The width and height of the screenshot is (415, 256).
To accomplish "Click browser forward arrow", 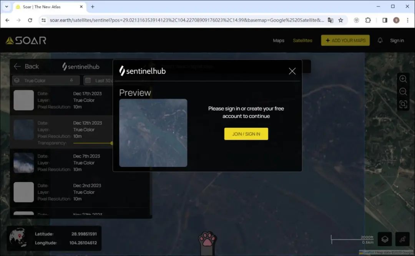I will (x=18, y=20).
